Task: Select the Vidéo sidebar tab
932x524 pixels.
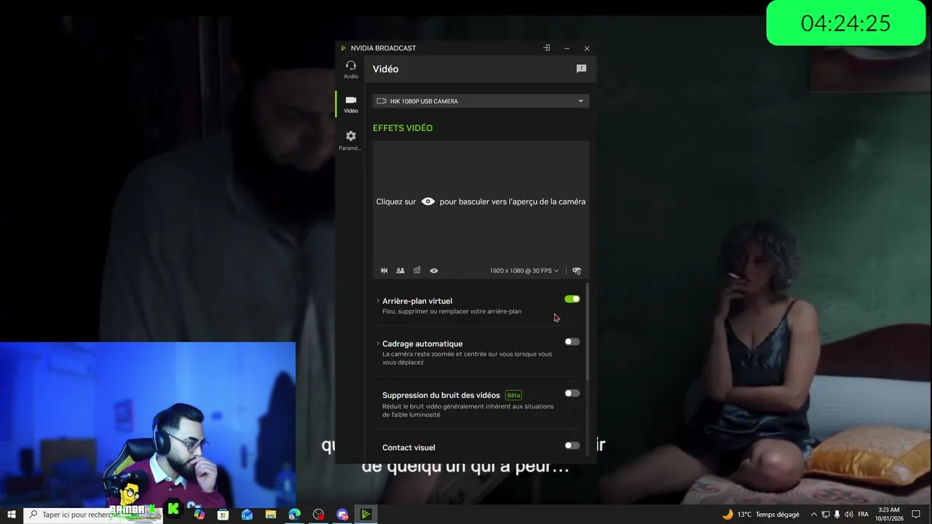Action: [x=351, y=104]
